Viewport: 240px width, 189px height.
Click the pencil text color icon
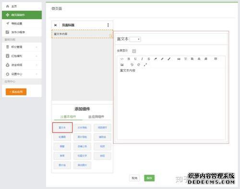(162, 59)
